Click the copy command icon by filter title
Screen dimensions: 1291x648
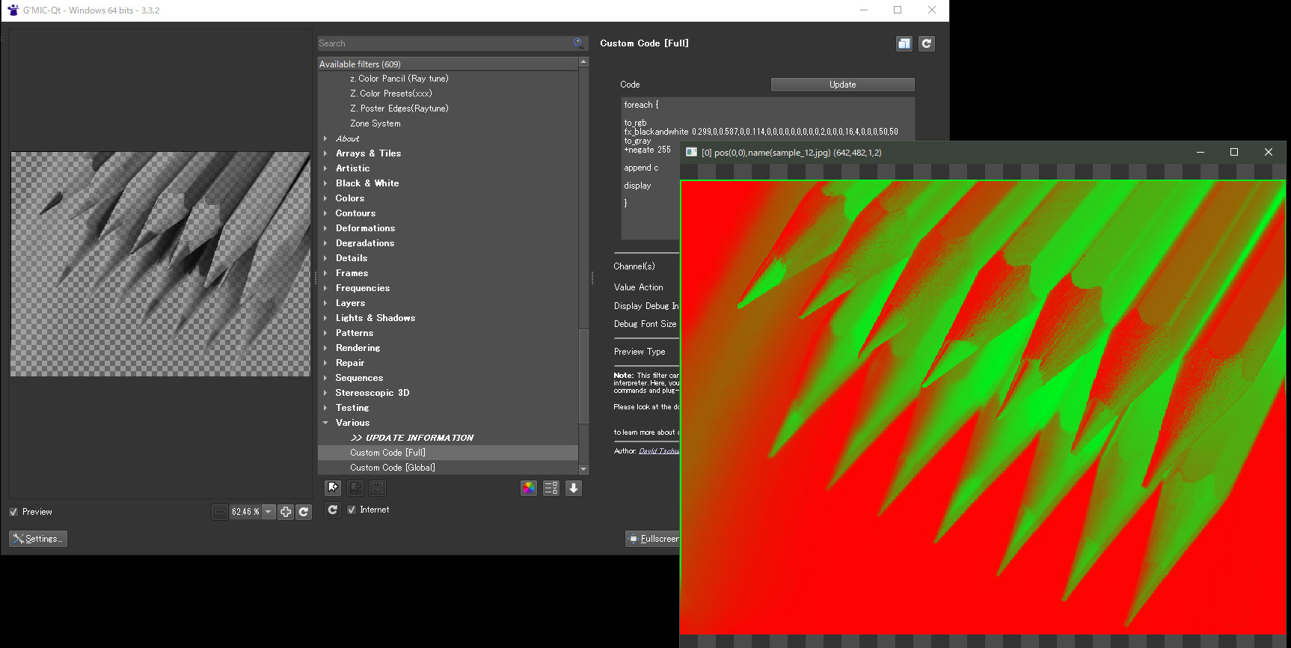coord(904,43)
